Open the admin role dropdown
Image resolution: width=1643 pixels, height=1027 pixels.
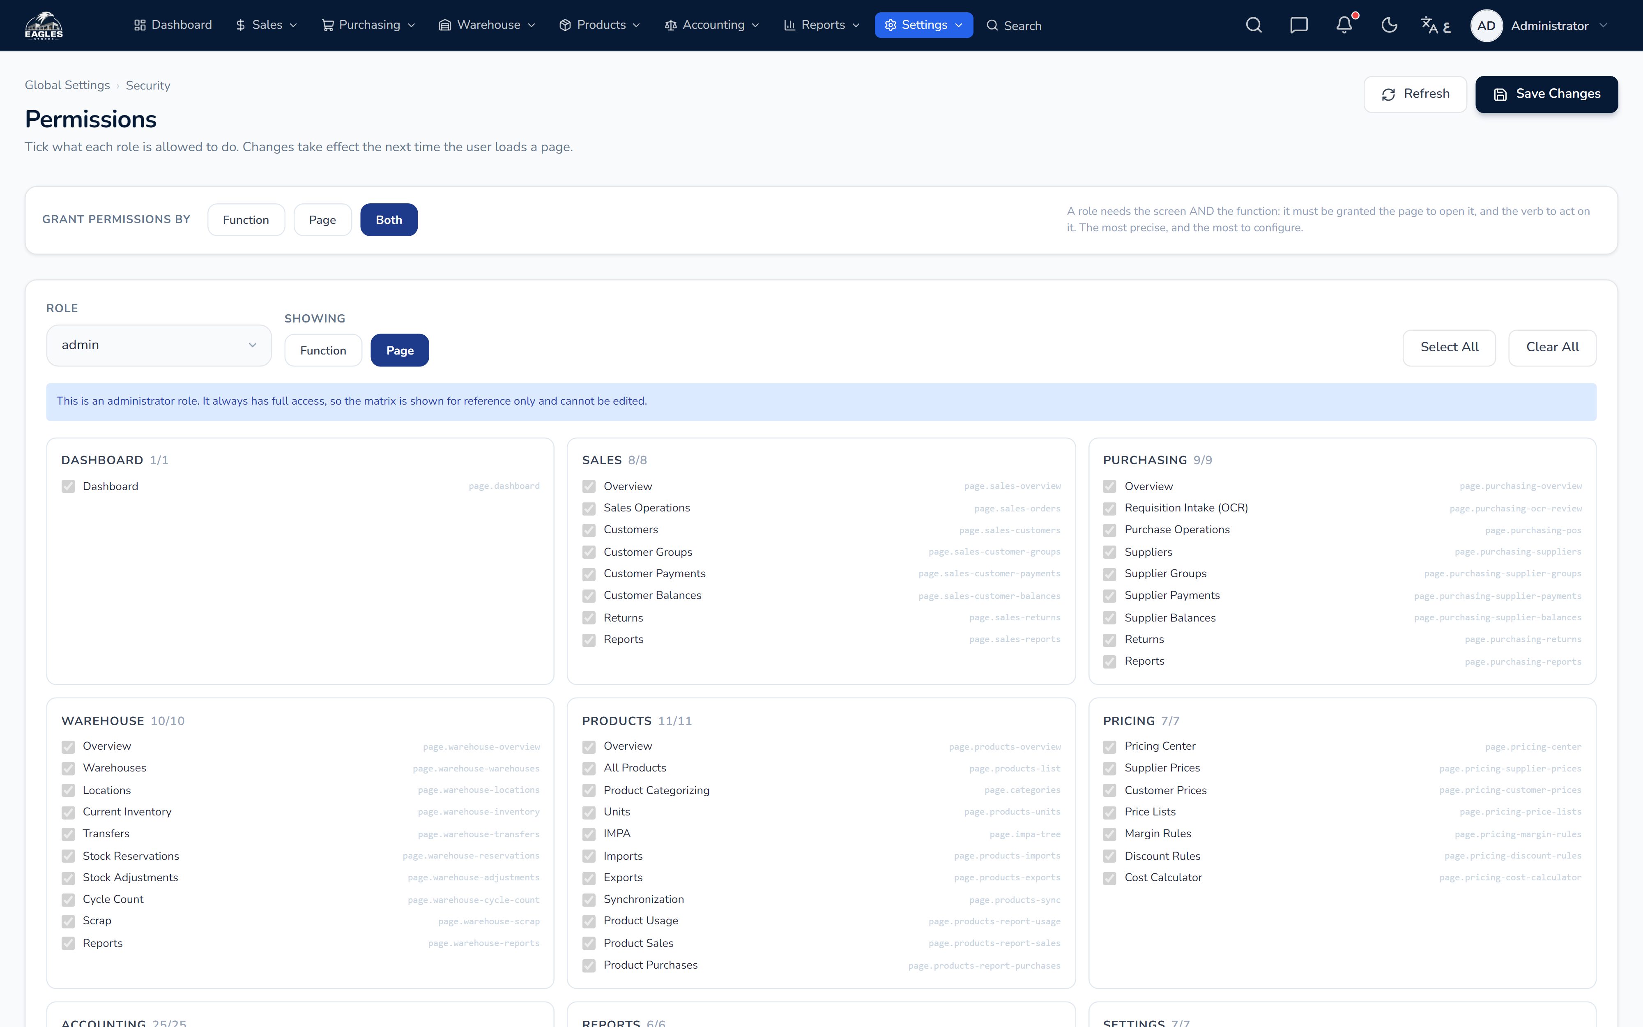(159, 345)
